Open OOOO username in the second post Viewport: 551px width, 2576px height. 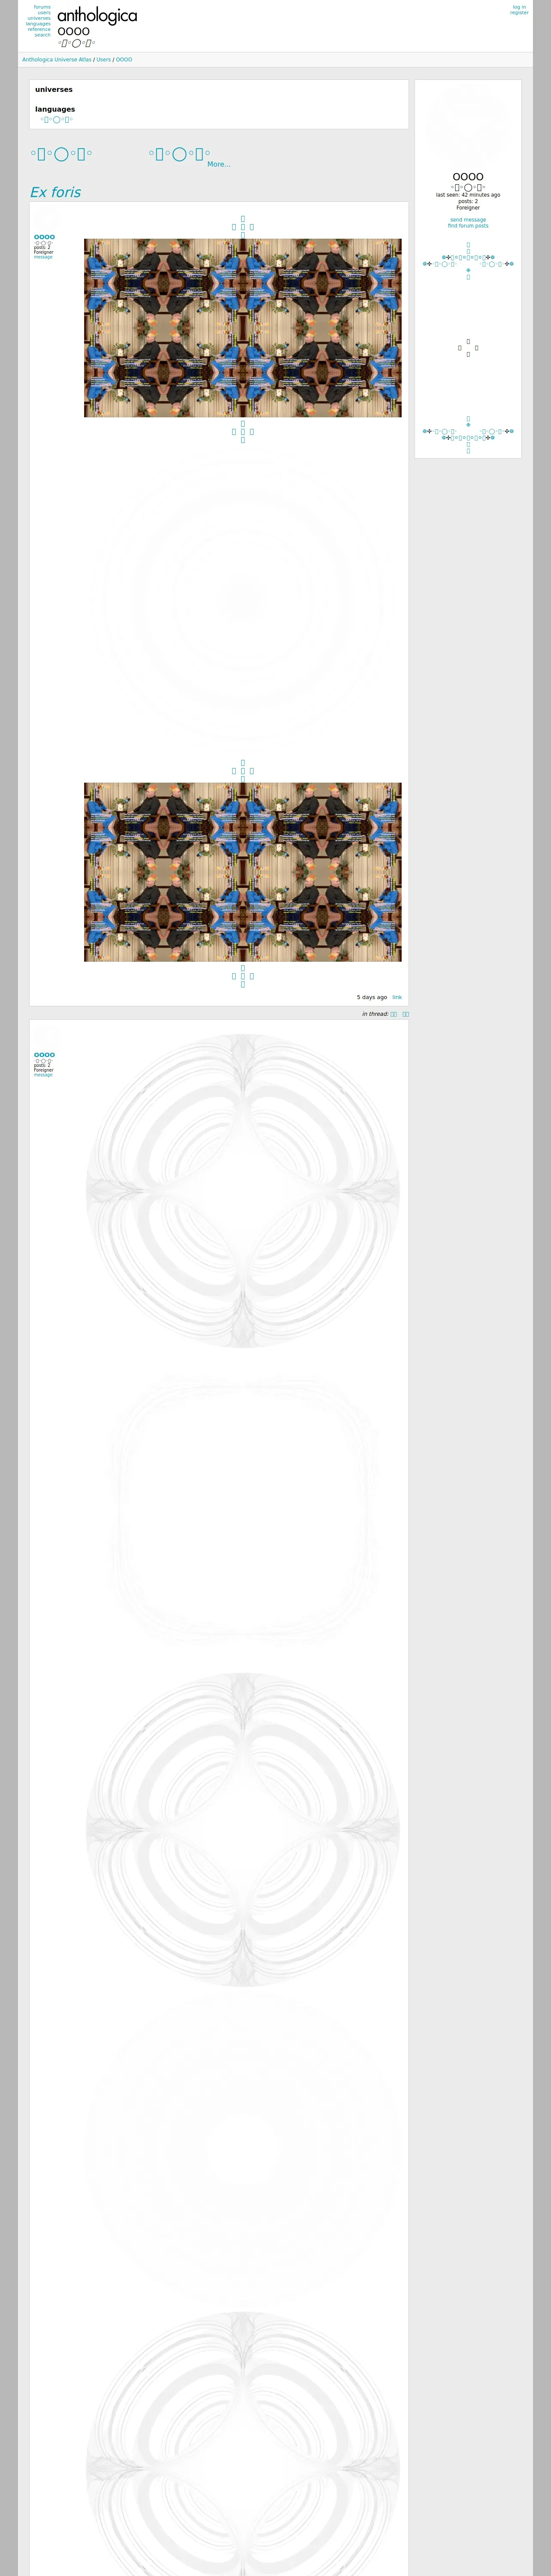point(44,1055)
